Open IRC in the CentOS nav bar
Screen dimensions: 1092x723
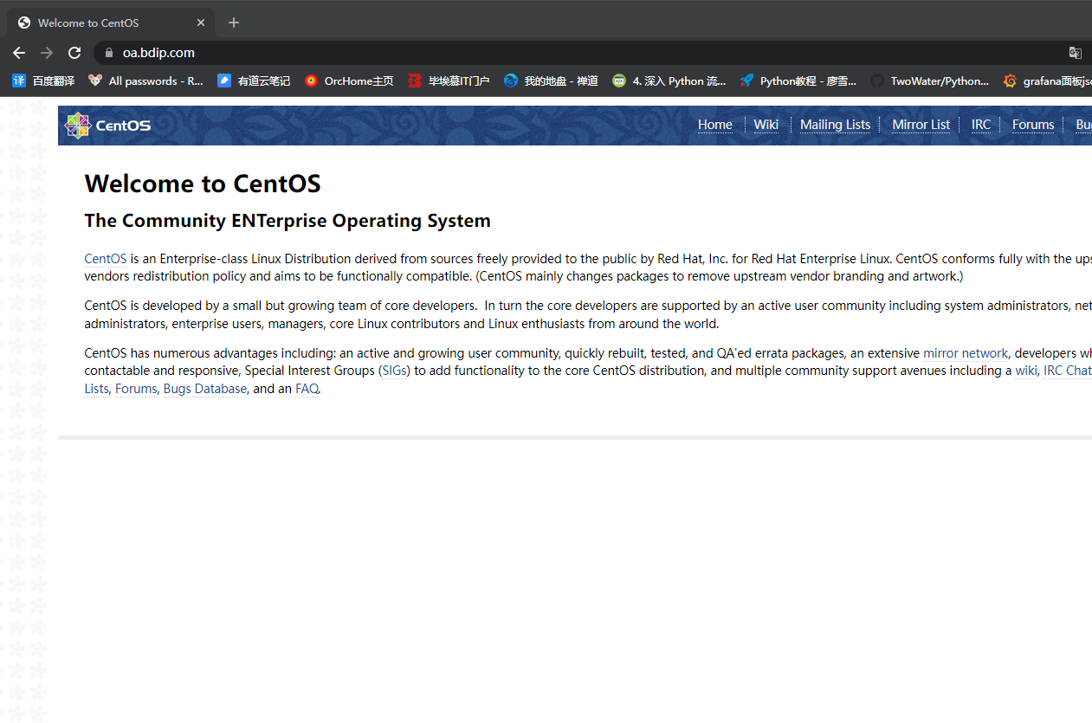(x=981, y=125)
